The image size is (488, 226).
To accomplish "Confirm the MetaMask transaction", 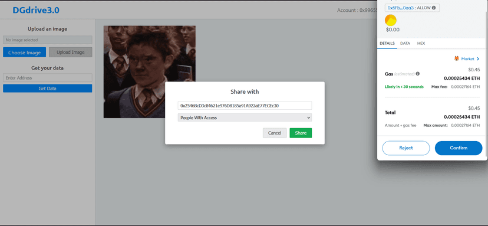I will point(459,148).
